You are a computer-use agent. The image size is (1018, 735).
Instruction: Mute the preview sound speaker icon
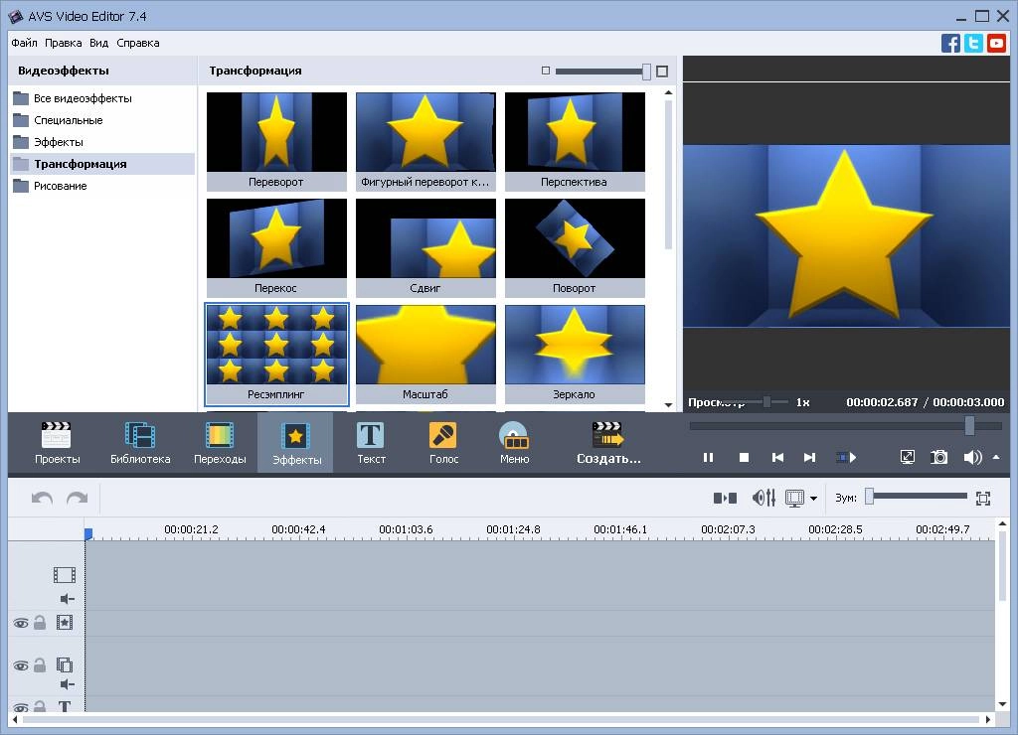pyautogui.click(x=972, y=457)
